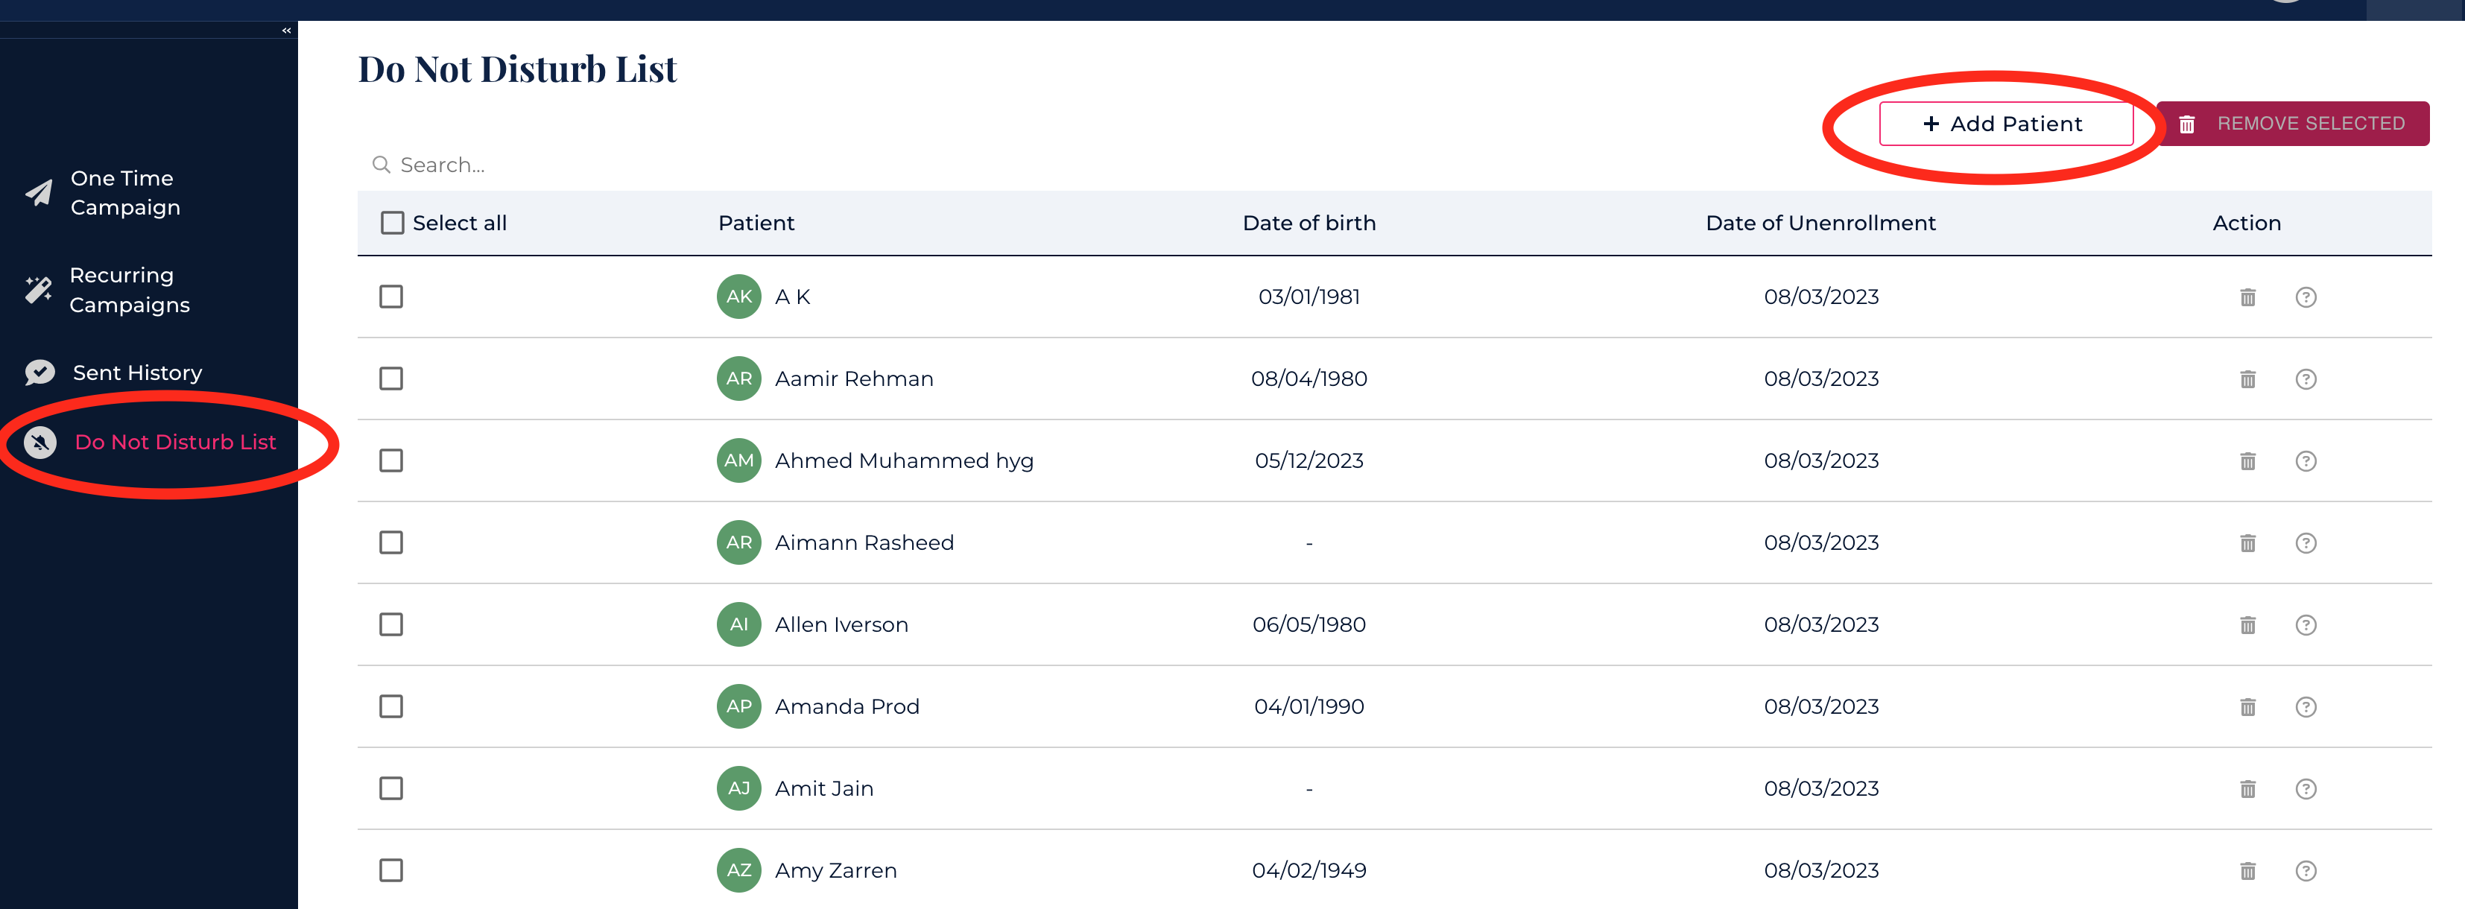The height and width of the screenshot is (909, 2465).
Task: Open Do Not Disturb List menu item
Action: (x=175, y=442)
